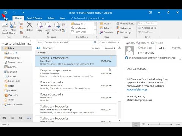Image resolution: width=182 pixels, height=136 pixels.
Task: Show All messages filter
Action: click(38, 48)
